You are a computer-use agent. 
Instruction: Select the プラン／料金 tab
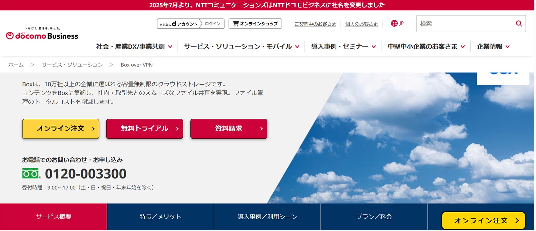[x=374, y=217]
